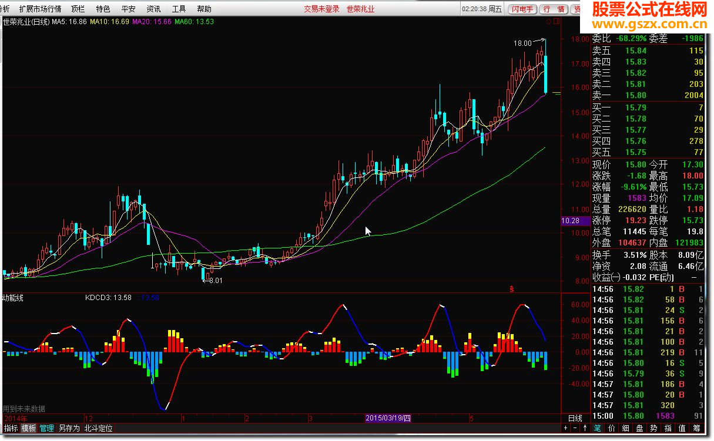The width and height of the screenshot is (714, 441).
Task: Switch to the 价 tab in quote panel
Action: click(x=611, y=429)
